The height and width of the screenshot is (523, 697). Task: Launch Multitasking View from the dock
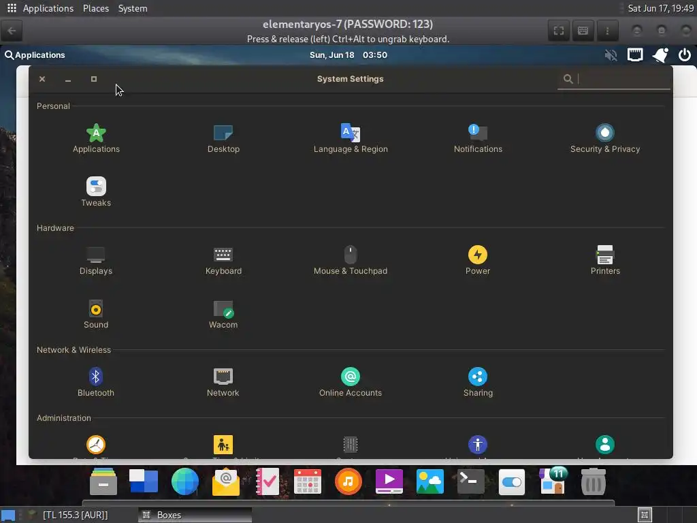144,481
